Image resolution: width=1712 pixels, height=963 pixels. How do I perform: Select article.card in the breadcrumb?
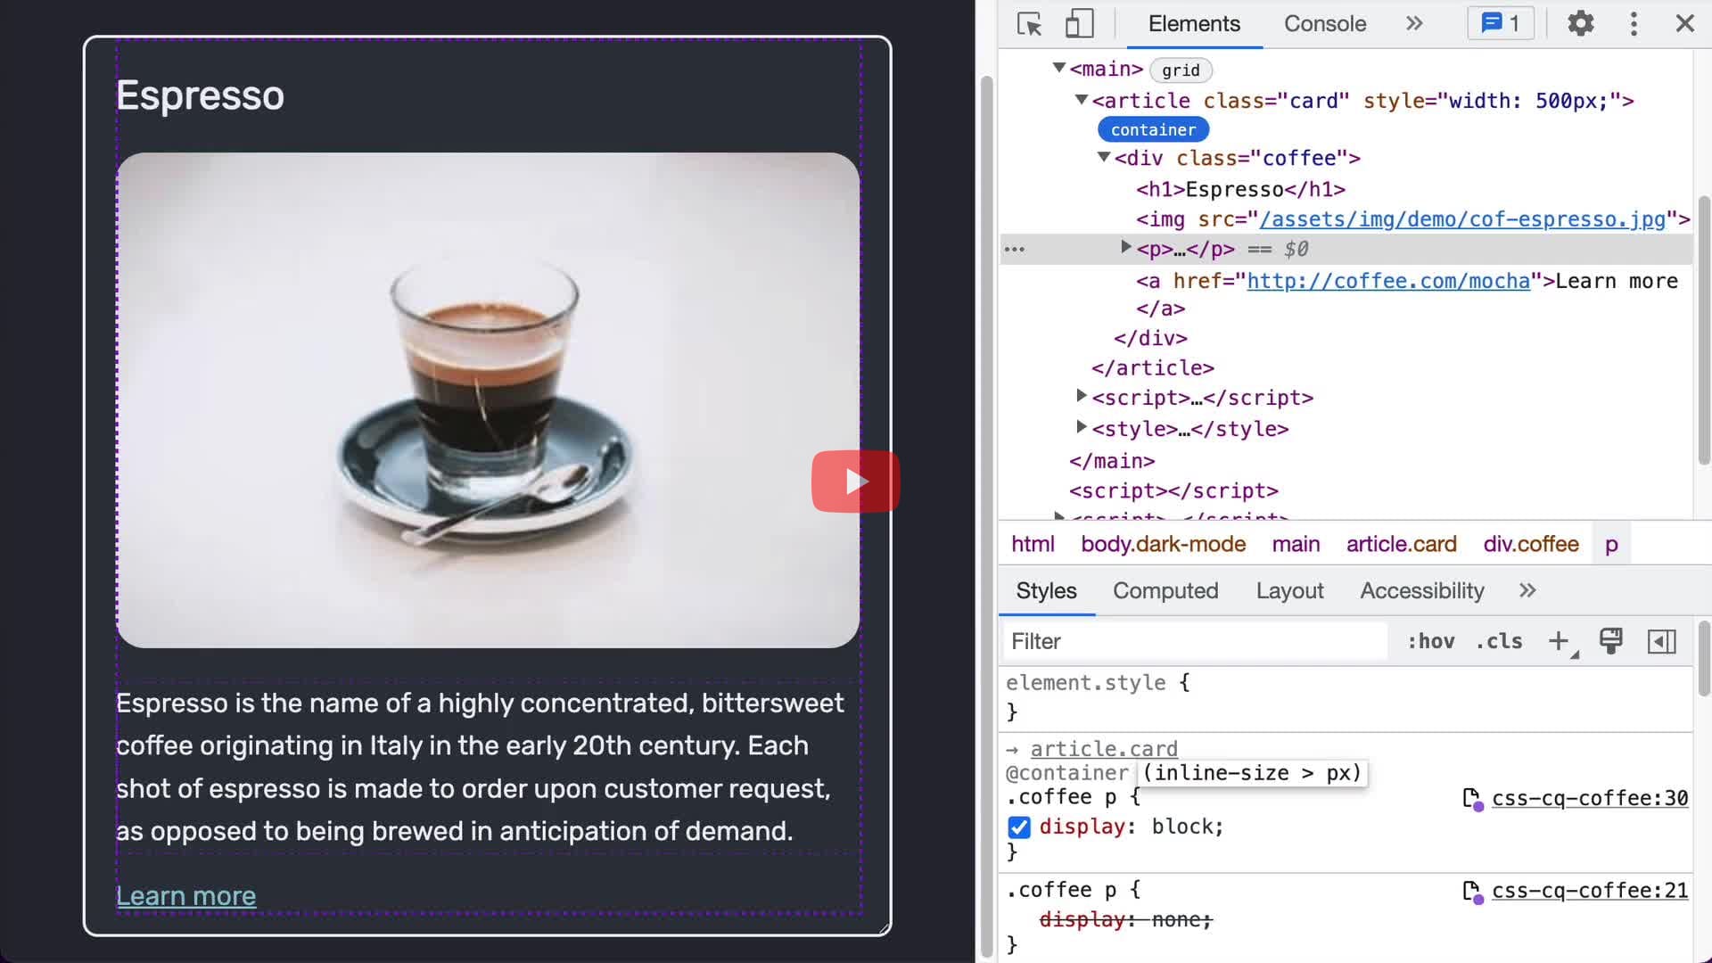[x=1401, y=545]
